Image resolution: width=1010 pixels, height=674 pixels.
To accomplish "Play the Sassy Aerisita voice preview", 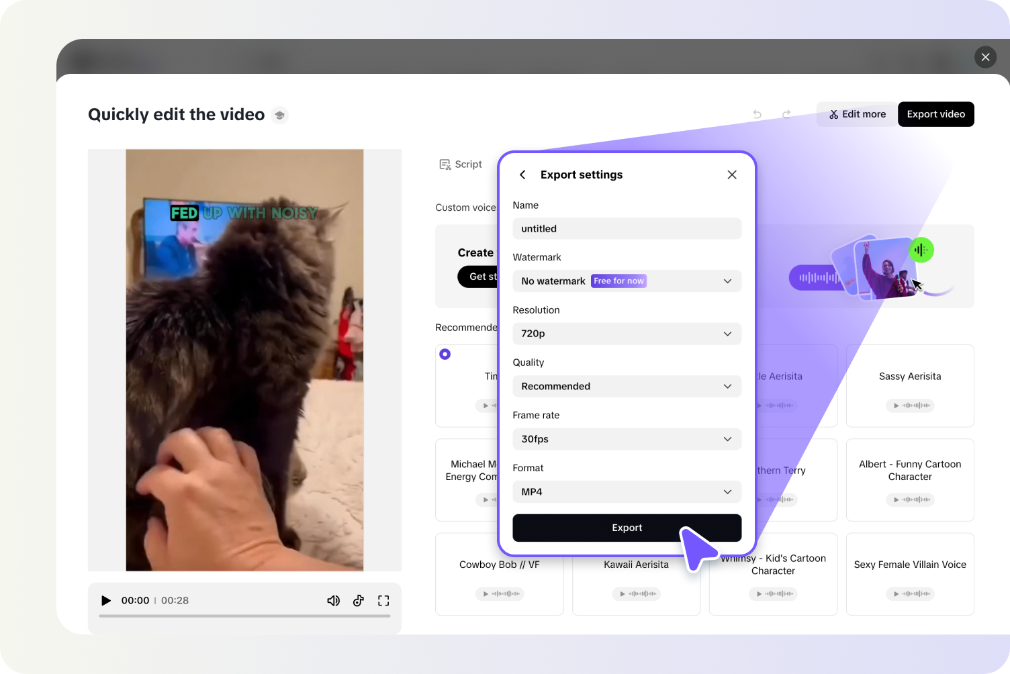I will (896, 405).
